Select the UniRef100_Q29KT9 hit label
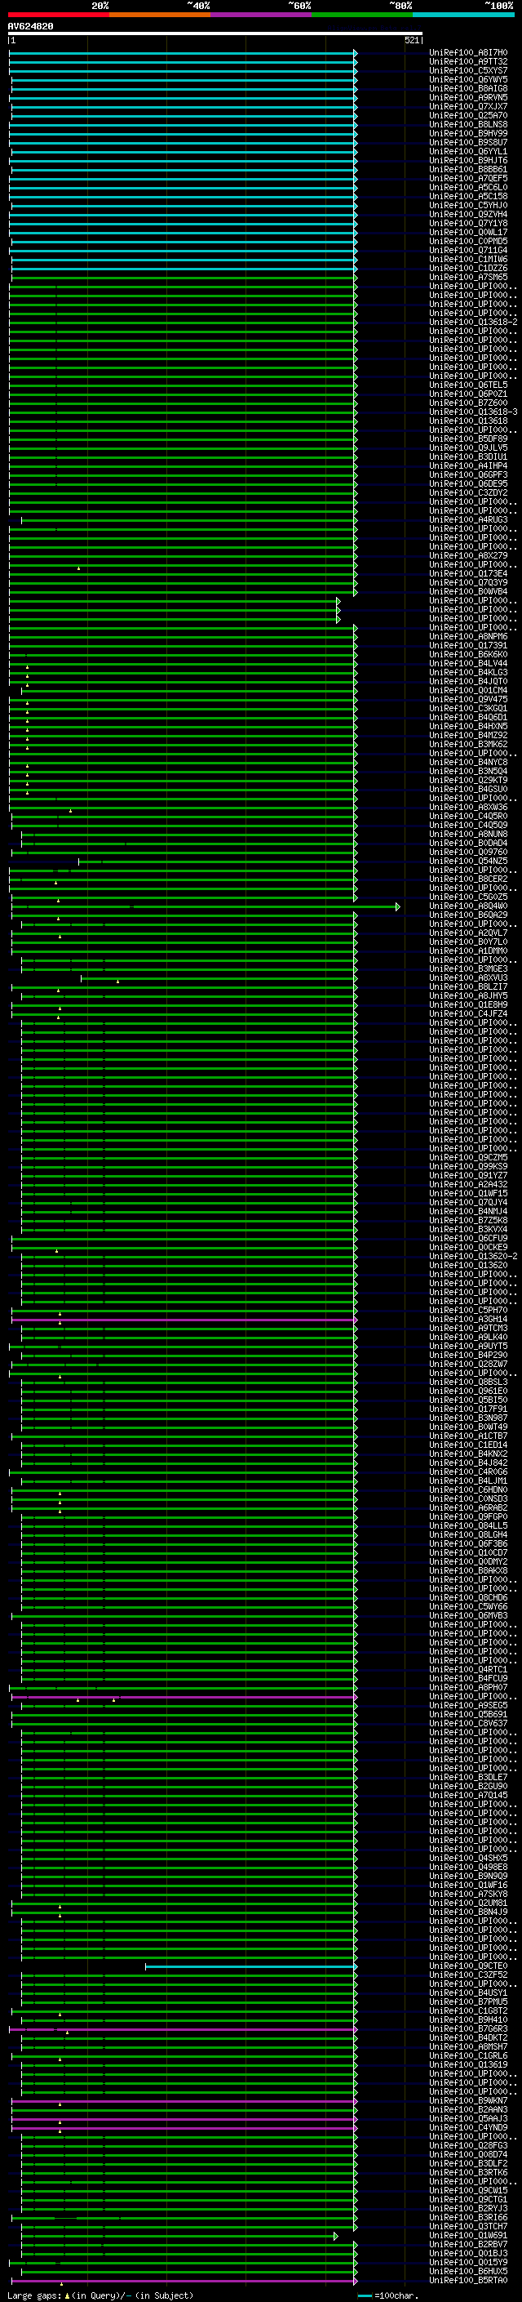Screen dimensions: 522x2302 468,780
